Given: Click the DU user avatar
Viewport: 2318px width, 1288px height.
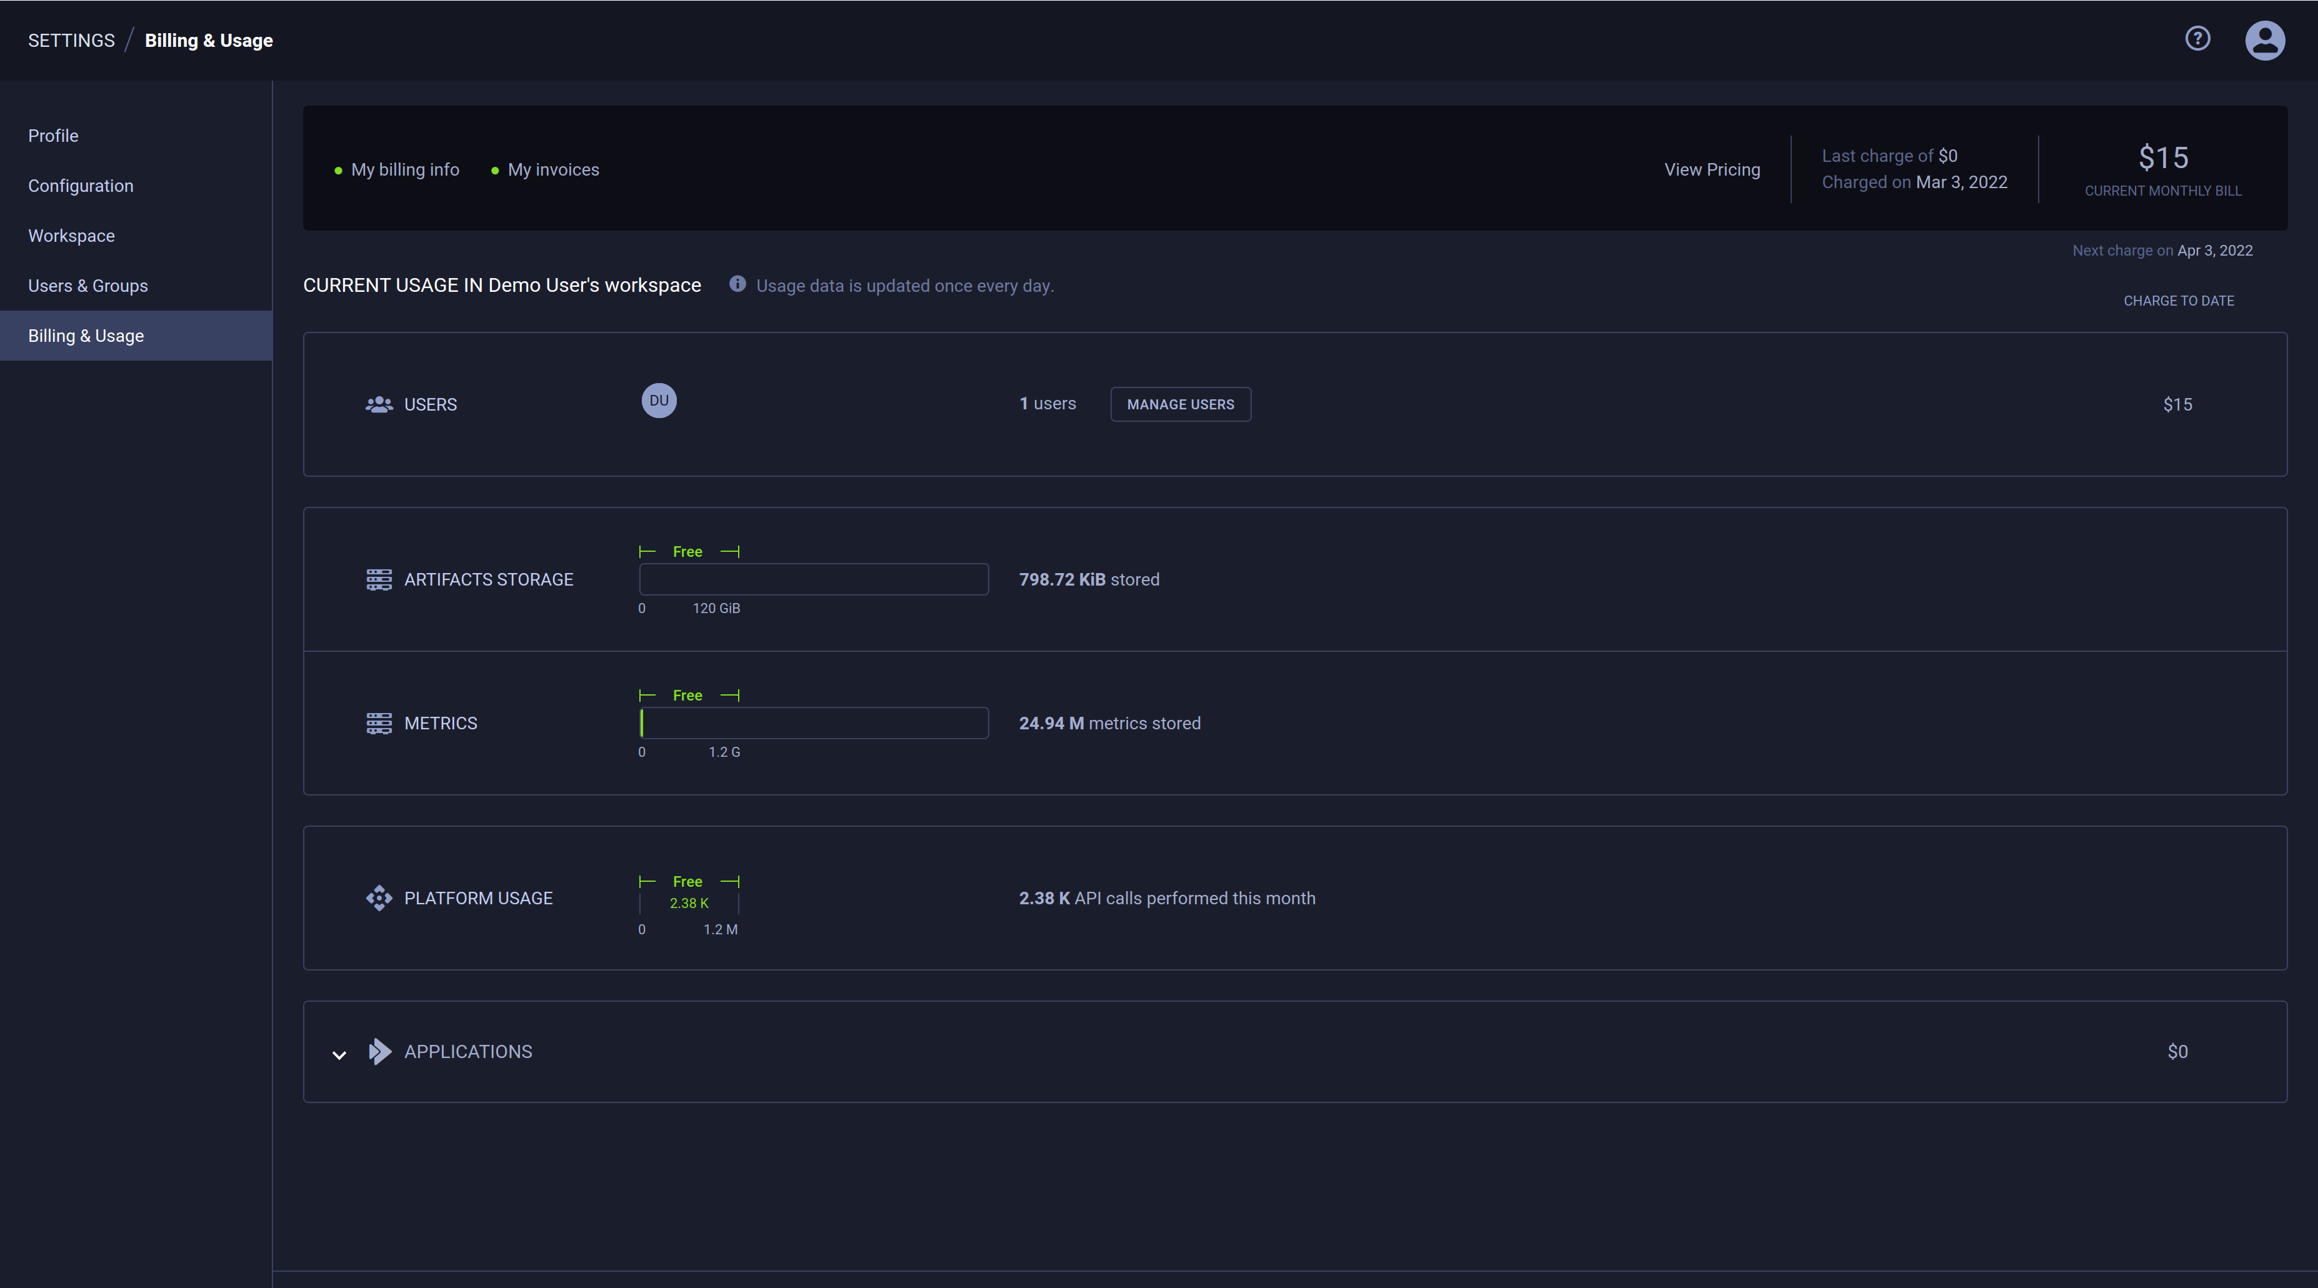Looking at the screenshot, I should pos(659,401).
